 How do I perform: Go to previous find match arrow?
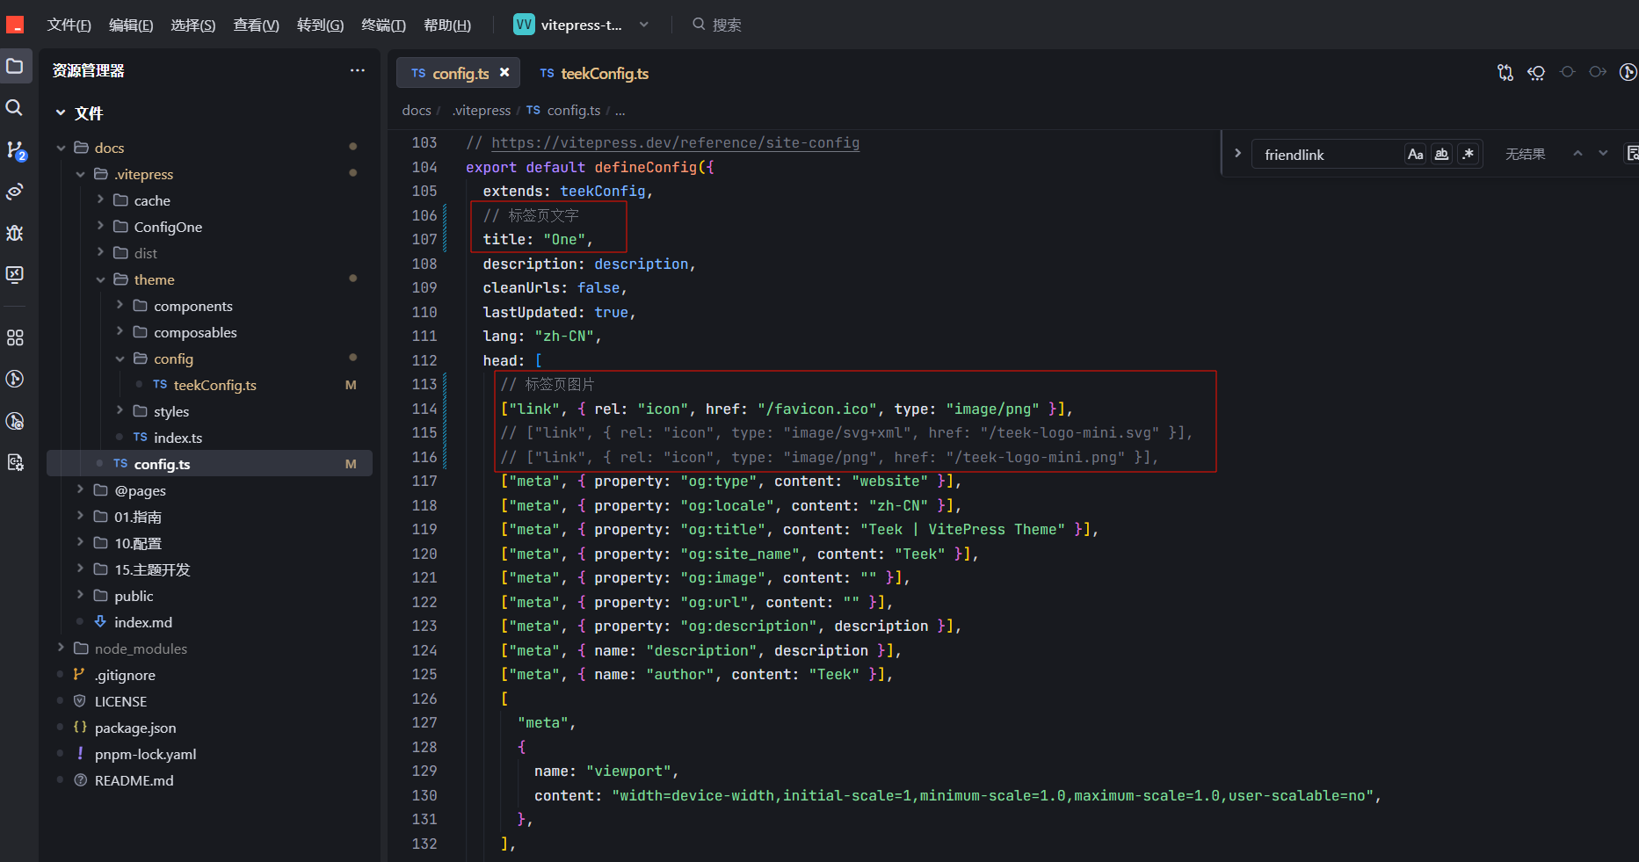point(1577,154)
